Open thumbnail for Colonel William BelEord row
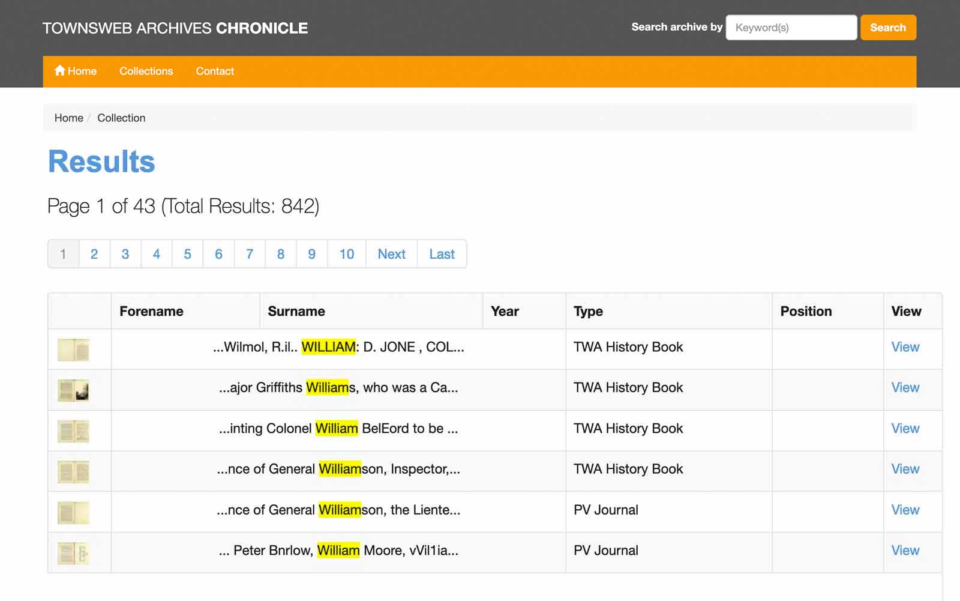Screen dimensions: 960x601 point(73,431)
